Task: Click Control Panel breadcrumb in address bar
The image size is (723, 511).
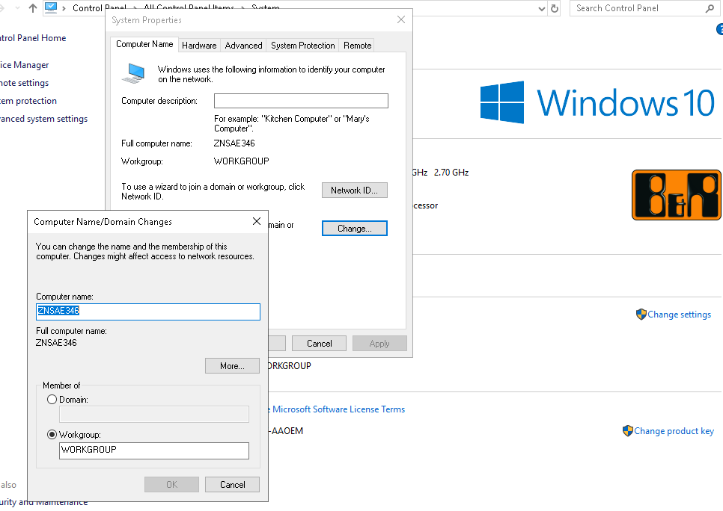Action: pyautogui.click(x=99, y=7)
